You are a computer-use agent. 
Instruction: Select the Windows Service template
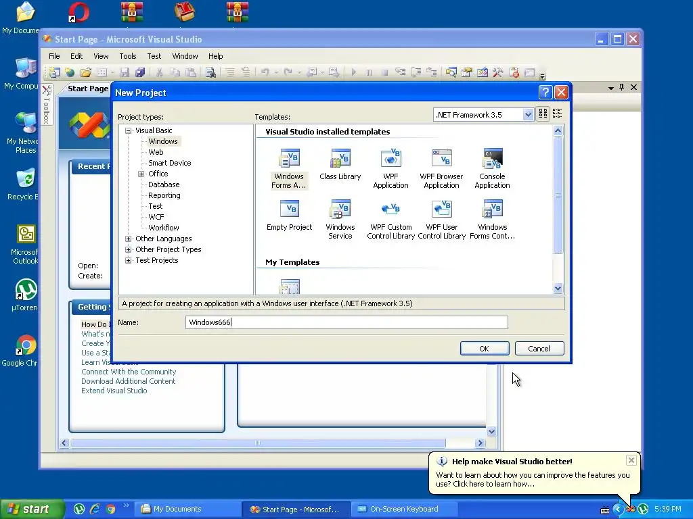click(340, 220)
